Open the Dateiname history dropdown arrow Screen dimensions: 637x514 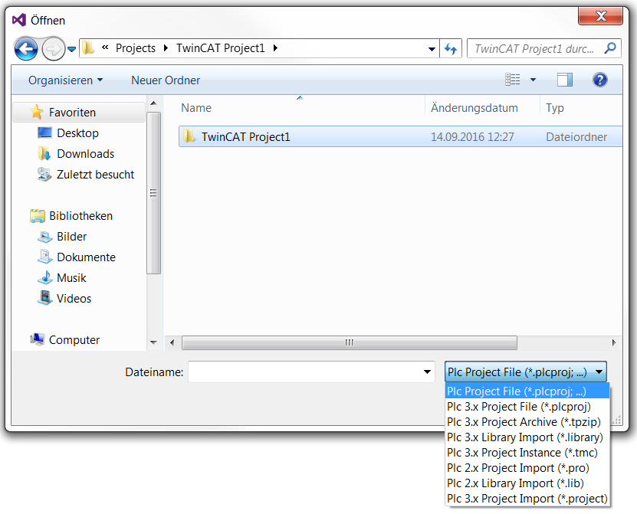(427, 372)
